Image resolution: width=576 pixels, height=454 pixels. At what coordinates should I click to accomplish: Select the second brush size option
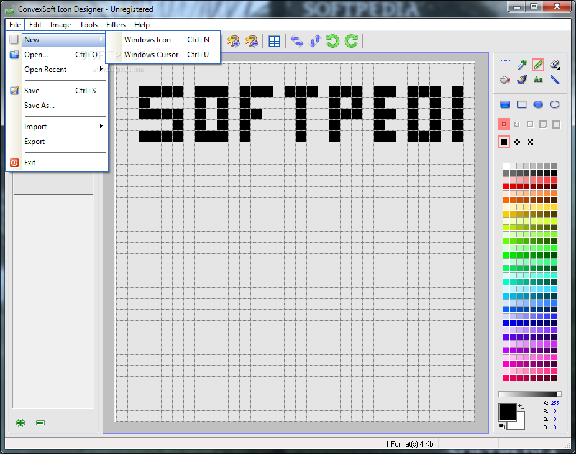pyautogui.click(x=517, y=124)
